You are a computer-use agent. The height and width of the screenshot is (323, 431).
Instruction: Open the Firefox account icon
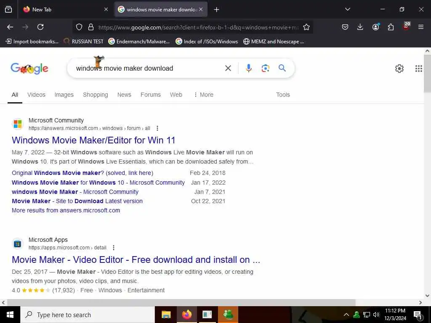[375, 27]
